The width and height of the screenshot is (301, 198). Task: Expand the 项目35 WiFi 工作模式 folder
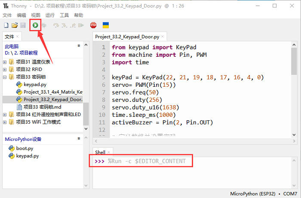pyautogui.click(x=5, y=122)
